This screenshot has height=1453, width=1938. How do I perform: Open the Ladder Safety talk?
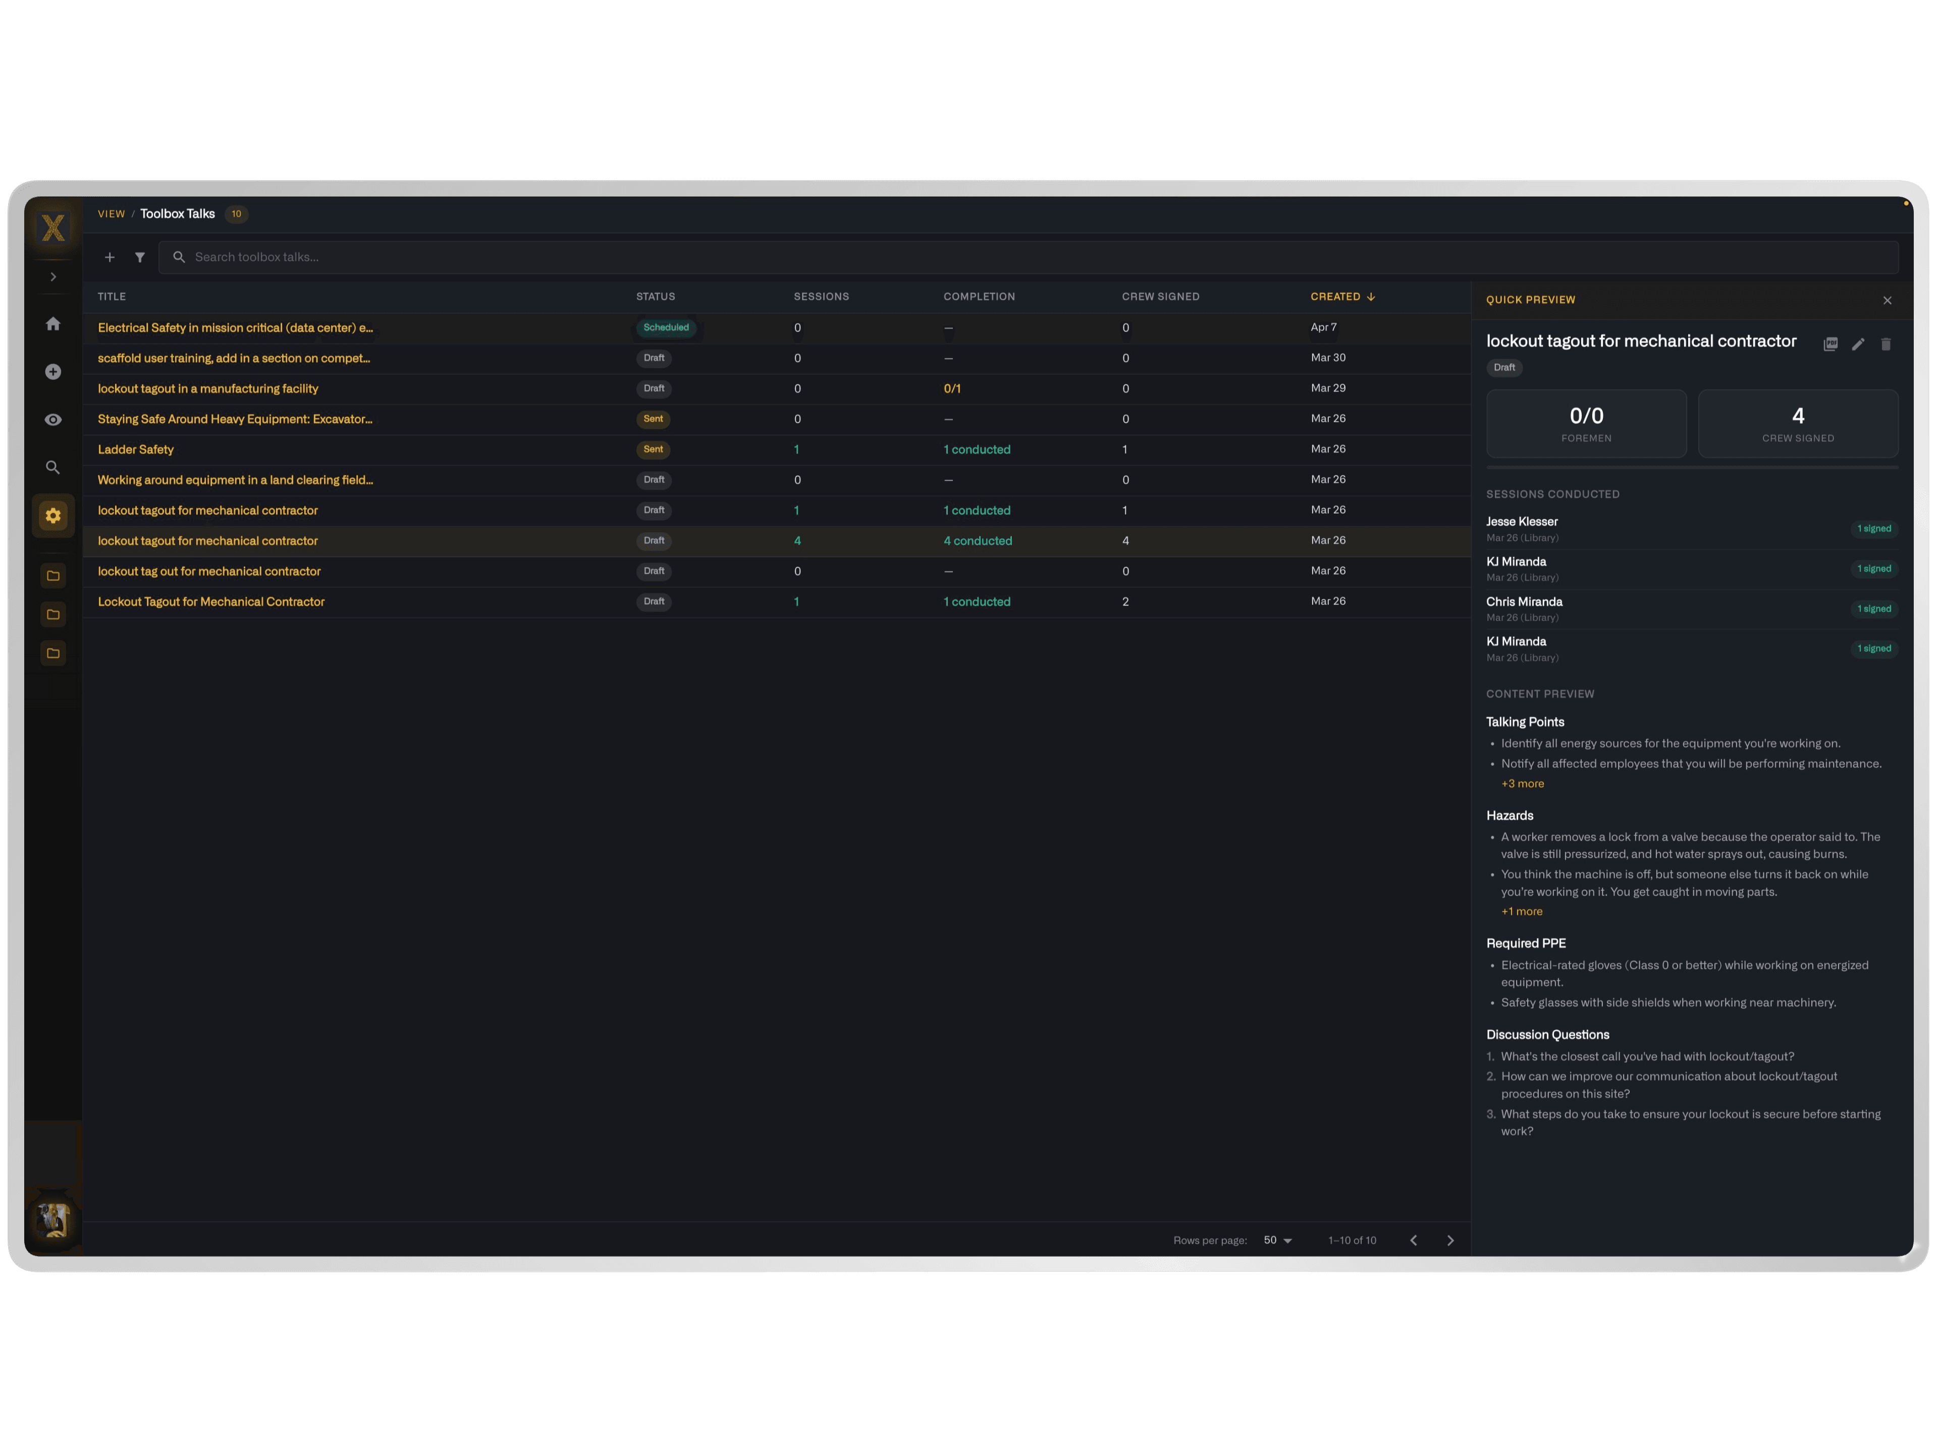click(x=136, y=450)
